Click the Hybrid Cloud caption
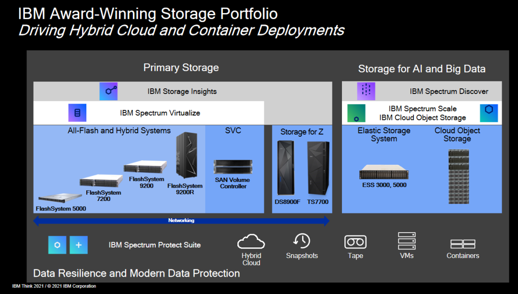518x294 pixels. [251, 259]
